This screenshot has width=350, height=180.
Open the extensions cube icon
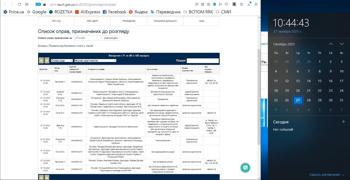point(242,4)
